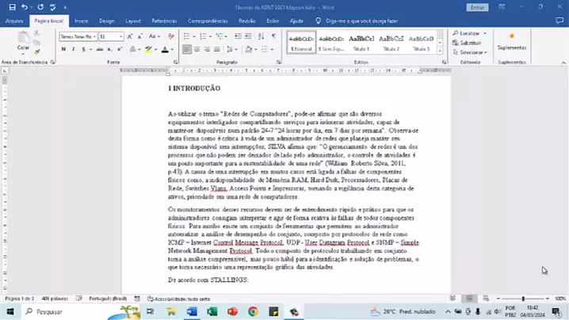This screenshot has height=320, width=569.
Task: Expand the styles gallery
Action: (440, 51)
